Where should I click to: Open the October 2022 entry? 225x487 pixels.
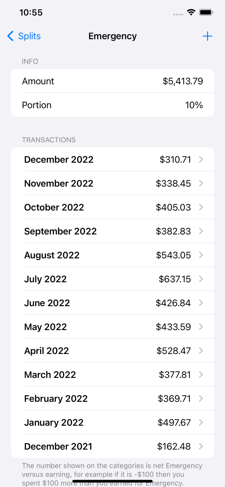pyautogui.click(x=112, y=207)
